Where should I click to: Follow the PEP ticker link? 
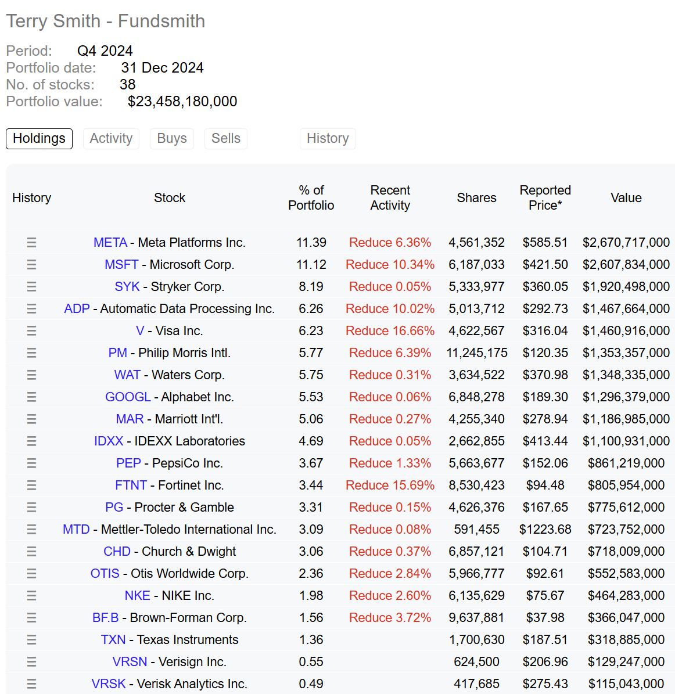tap(128, 463)
